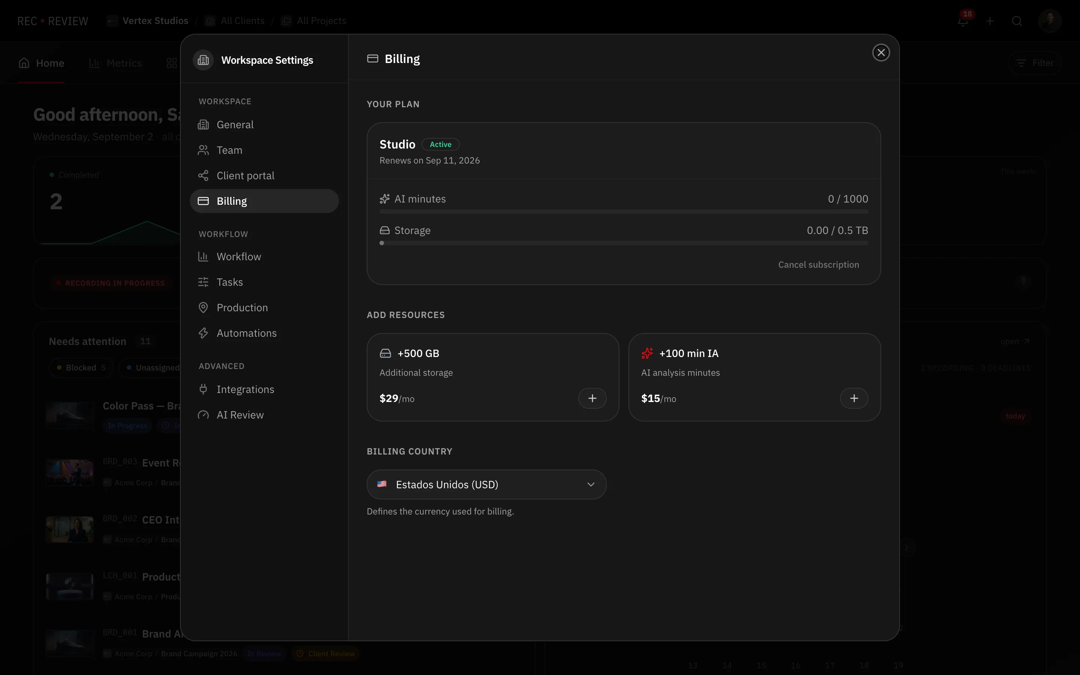
Task: Click the red +100 min IA sparkle icon
Action: pos(647,354)
